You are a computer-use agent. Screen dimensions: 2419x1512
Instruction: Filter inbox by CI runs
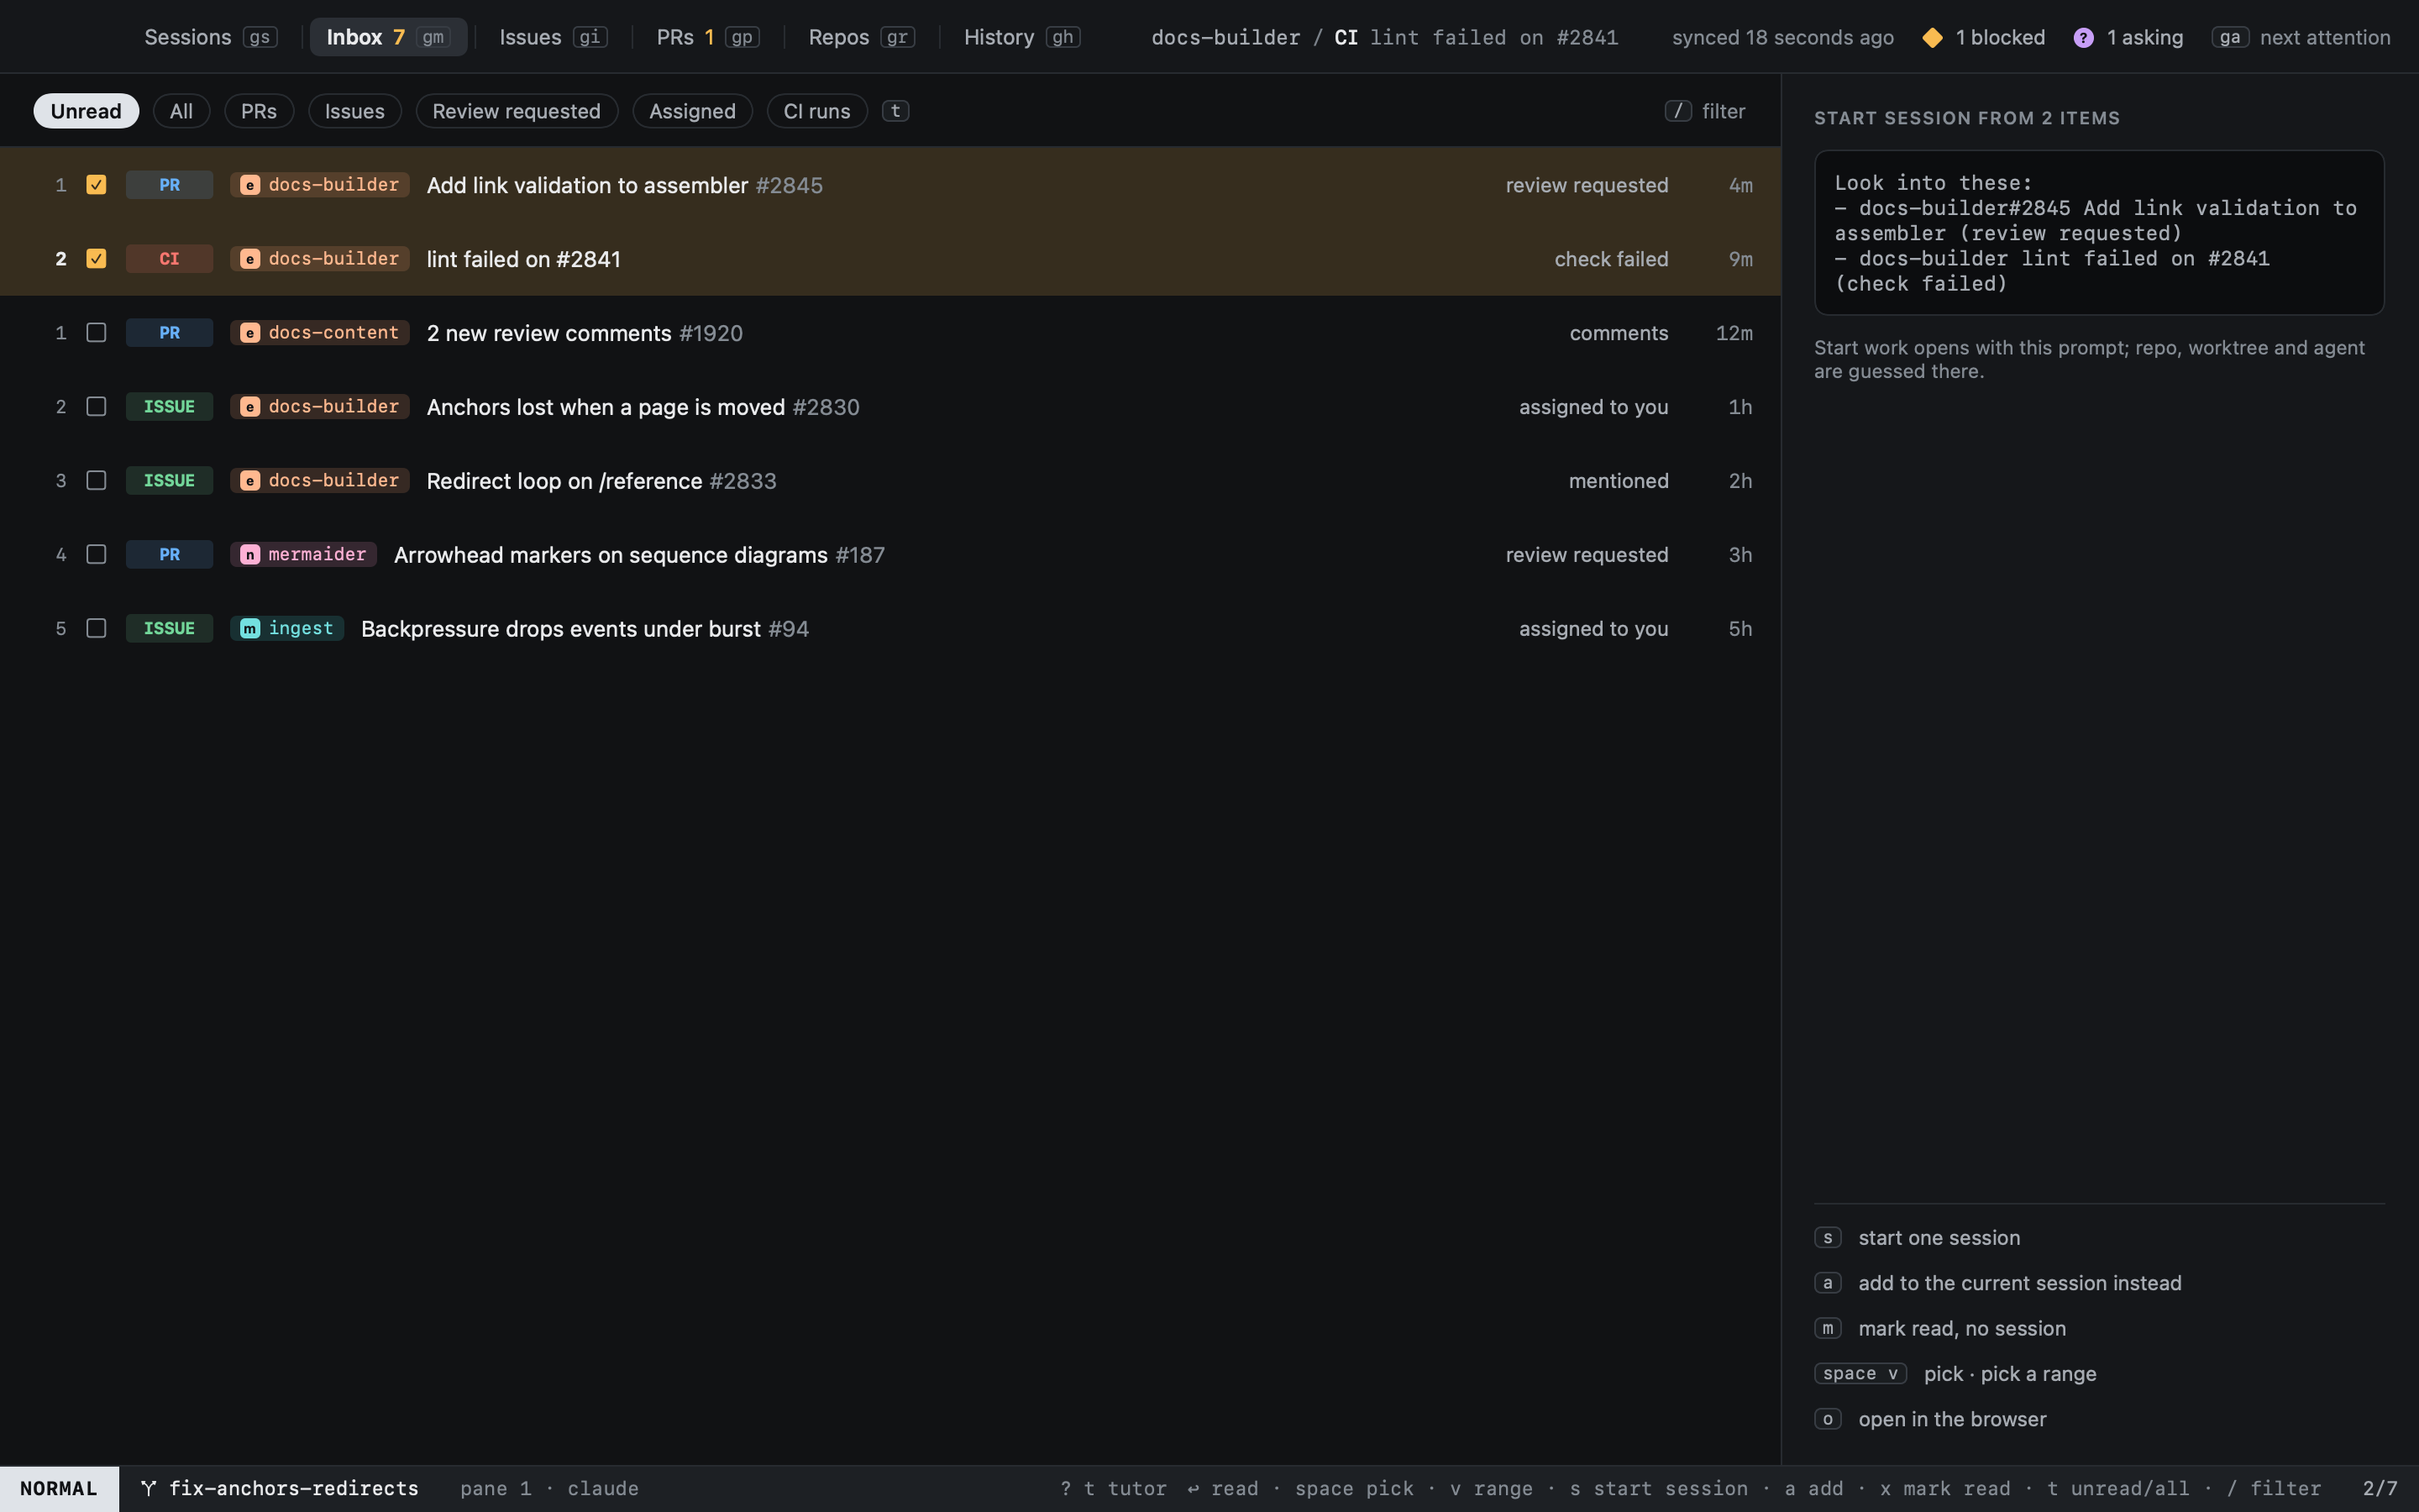coord(816,111)
